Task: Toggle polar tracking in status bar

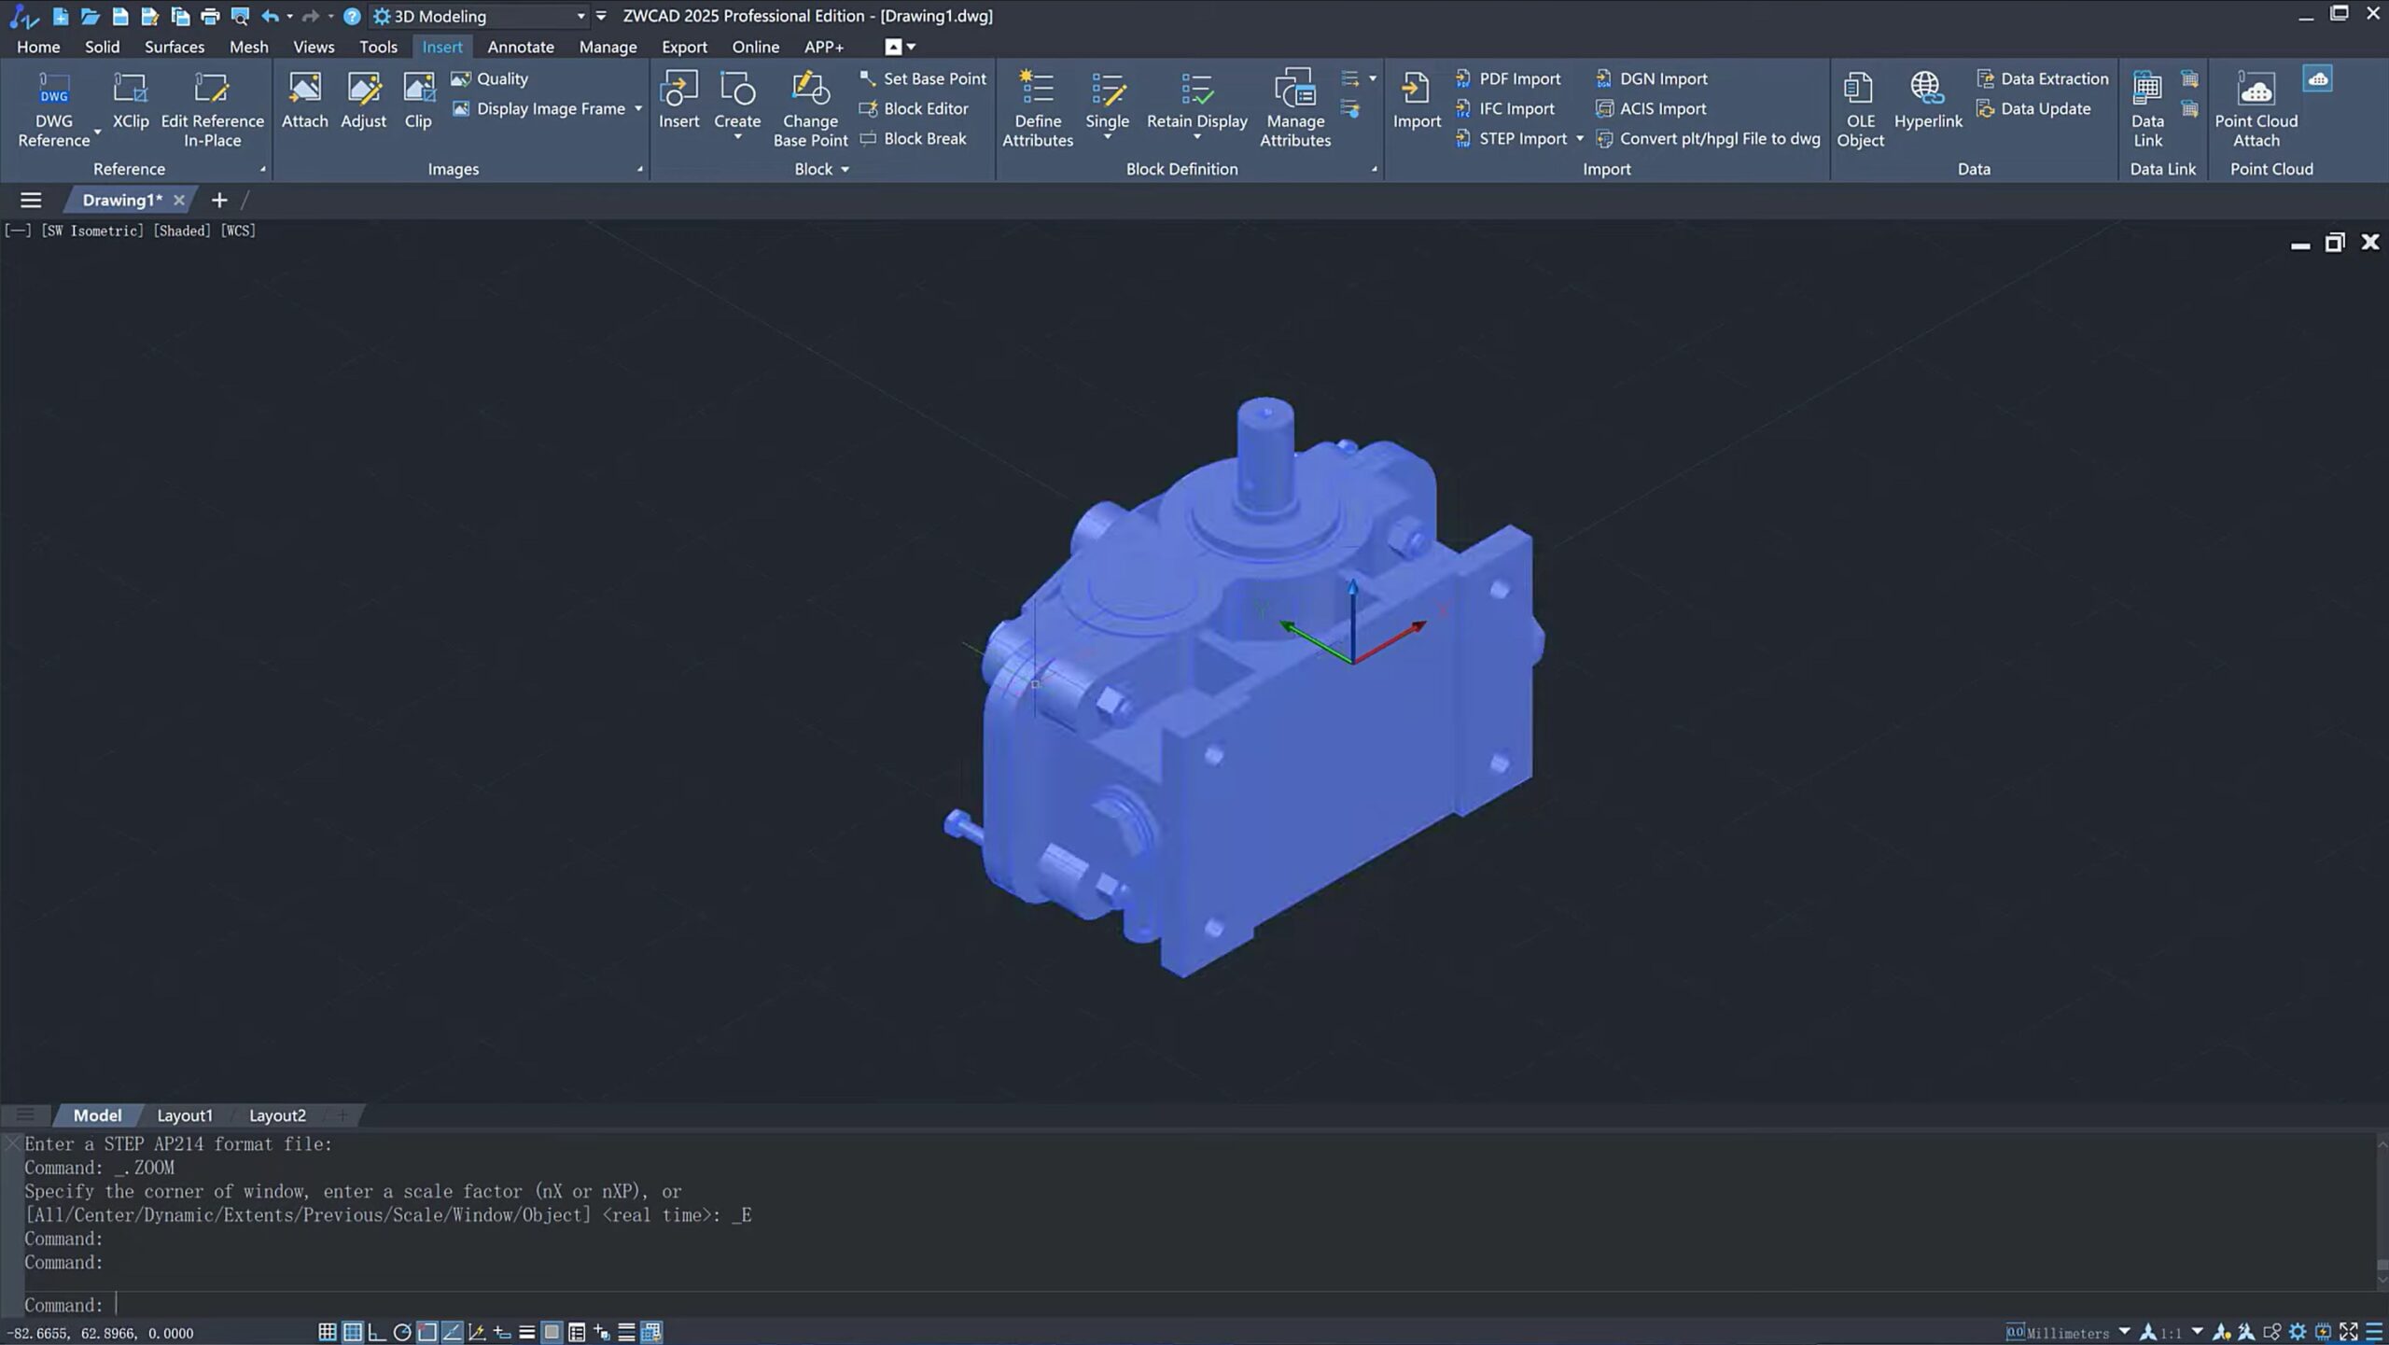Action: 402,1332
